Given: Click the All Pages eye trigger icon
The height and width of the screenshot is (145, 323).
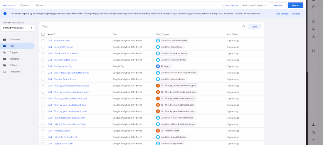Looking at the screenshot, I should 158,66.
